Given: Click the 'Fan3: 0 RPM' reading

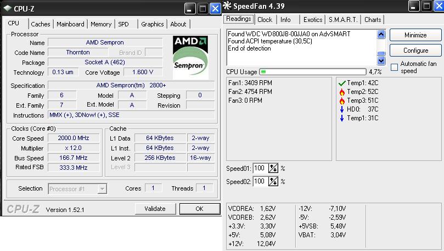Looking at the screenshot, I should pos(245,101).
